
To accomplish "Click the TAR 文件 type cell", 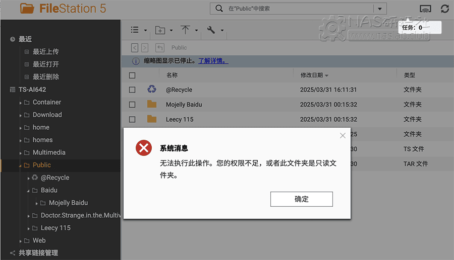I will pos(416,164).
